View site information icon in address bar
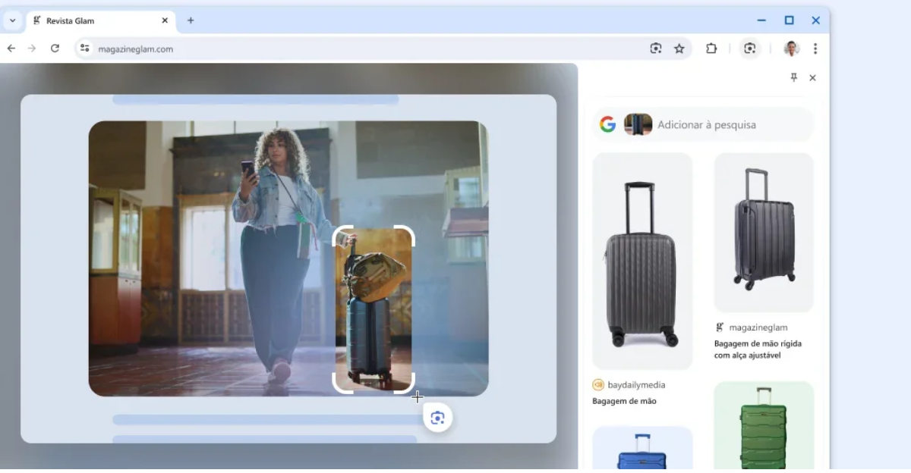Screen dimensions: 911x473 click(85, 49)
